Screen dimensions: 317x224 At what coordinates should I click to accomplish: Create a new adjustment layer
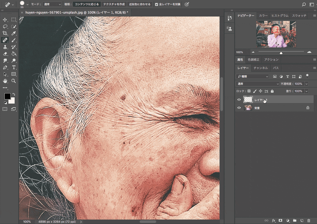(x=287, y=221)
